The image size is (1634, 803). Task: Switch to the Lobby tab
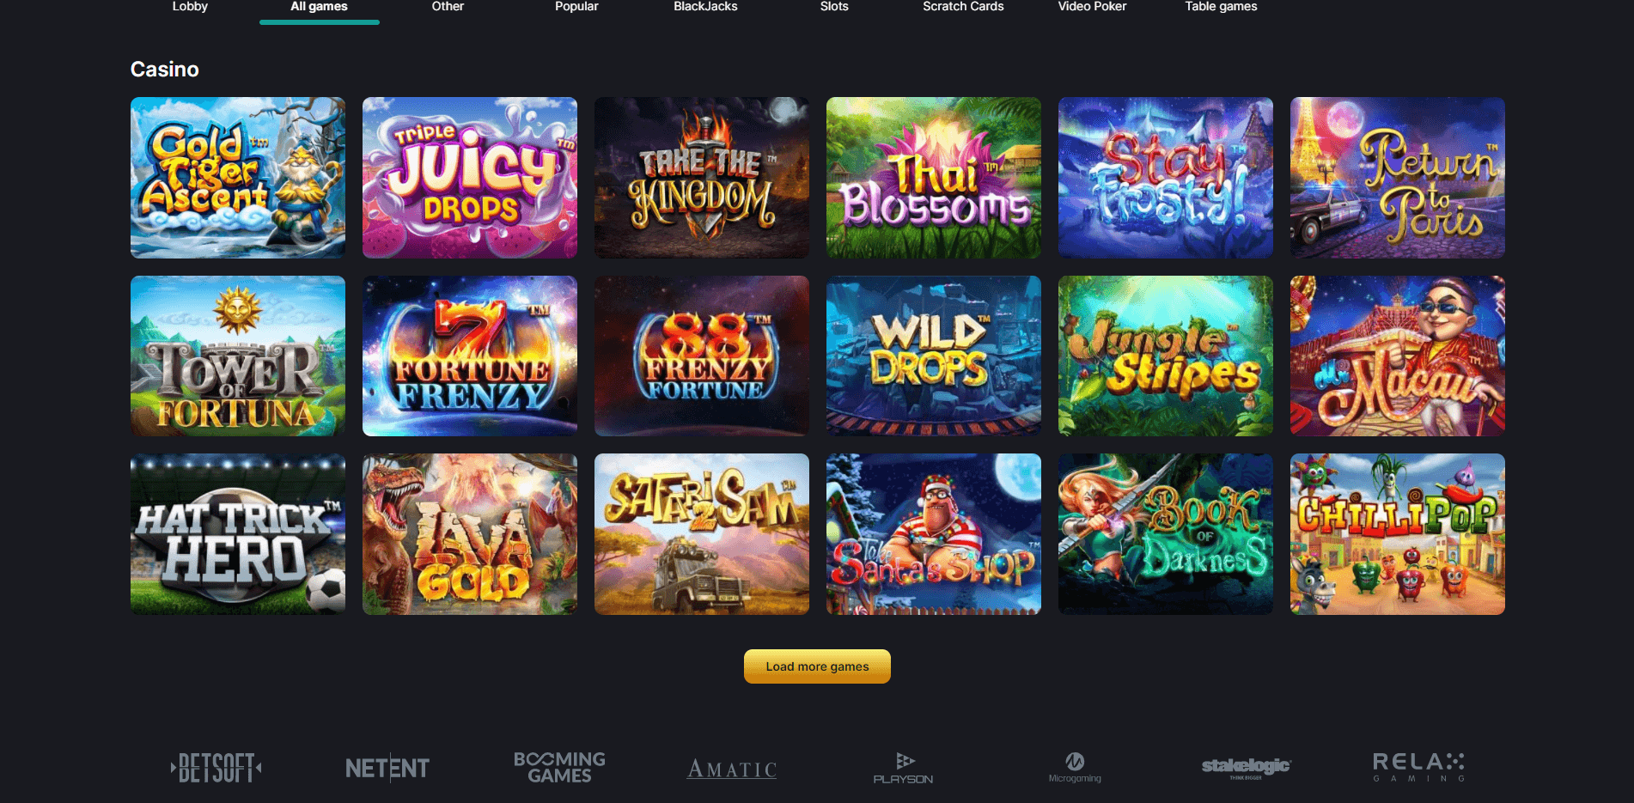tap(190, 7)
